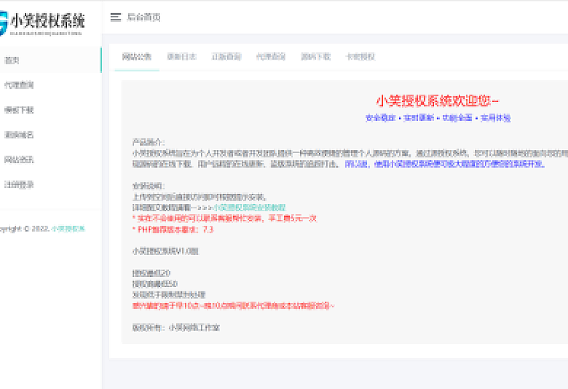Click the 后台首页 breadcrumb title
The image size is (568, 389).
pos(144,18)
